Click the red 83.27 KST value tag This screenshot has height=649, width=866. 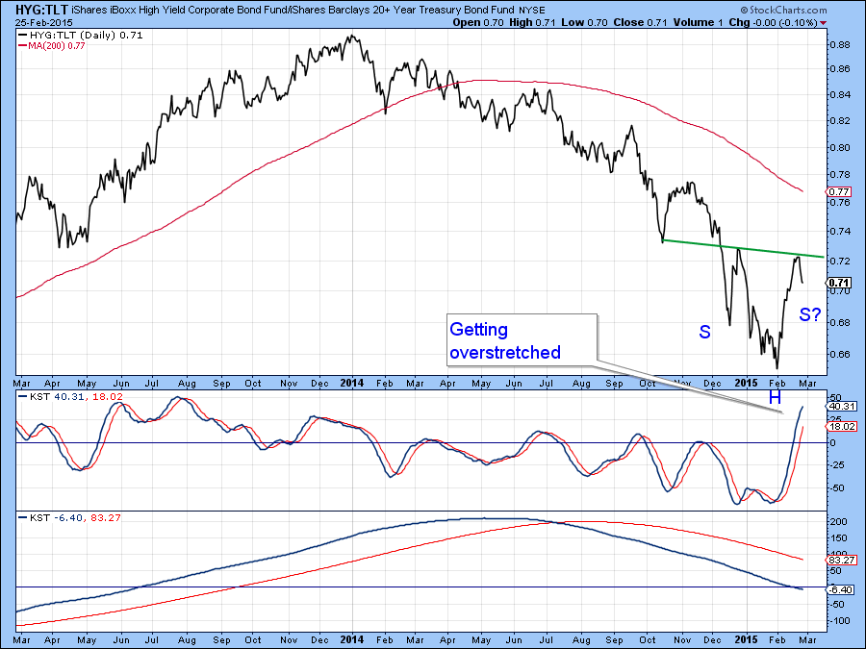tap(842, 561)
